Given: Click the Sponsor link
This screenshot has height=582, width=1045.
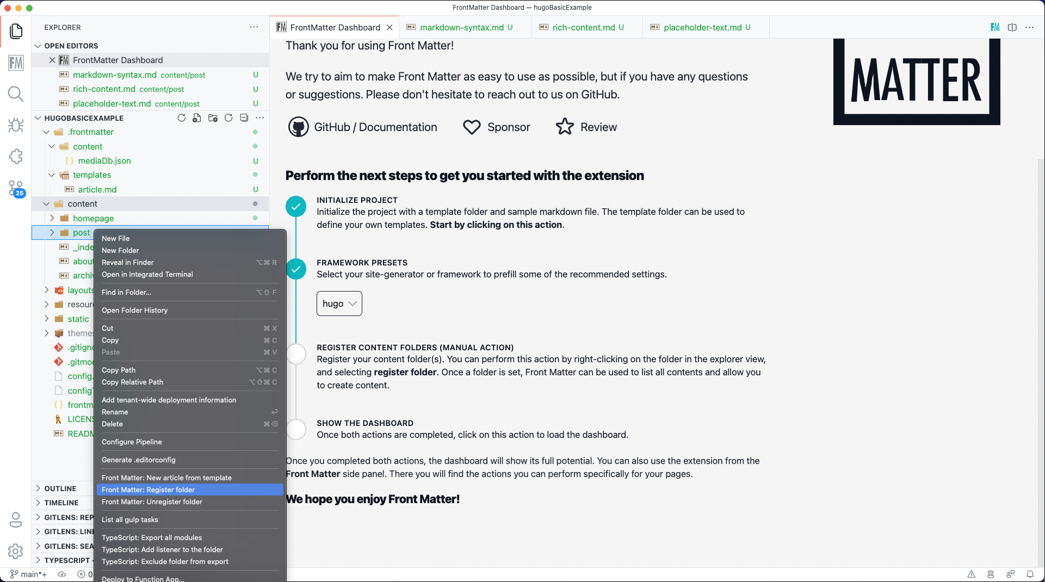Looking at the screenshot, I should pos(496,127).
